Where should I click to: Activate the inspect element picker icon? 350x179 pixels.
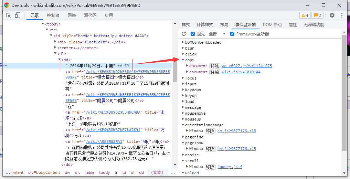(x=9, y=15)
